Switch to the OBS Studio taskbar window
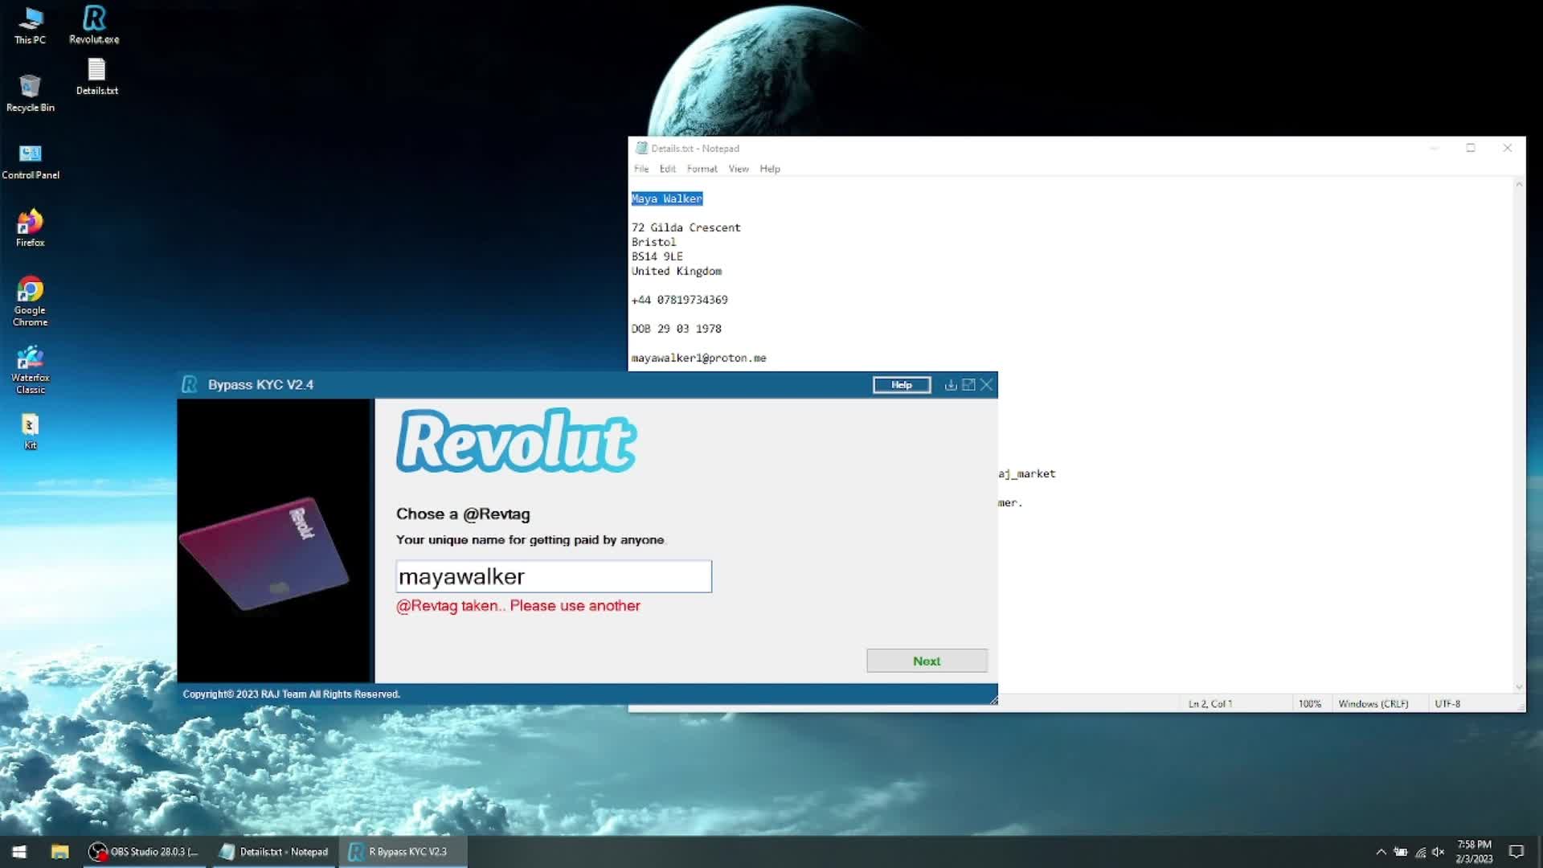The image size is (1543, 868). tap(143, 851)
